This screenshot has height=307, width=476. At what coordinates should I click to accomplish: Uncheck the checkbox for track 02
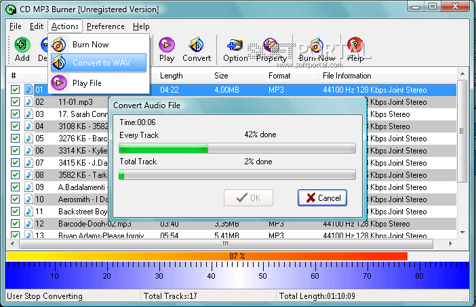(x=15, y=101)
